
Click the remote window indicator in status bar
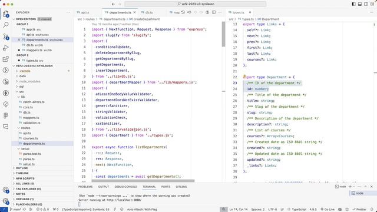coord(4,210)
